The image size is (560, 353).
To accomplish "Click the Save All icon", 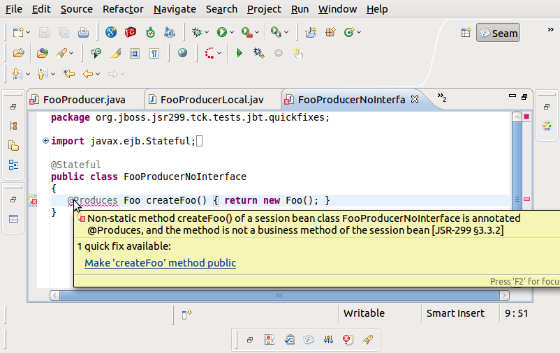I will 64,33.
